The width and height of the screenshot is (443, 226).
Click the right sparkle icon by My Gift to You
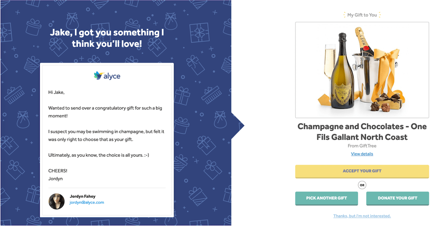pos(380,15)
